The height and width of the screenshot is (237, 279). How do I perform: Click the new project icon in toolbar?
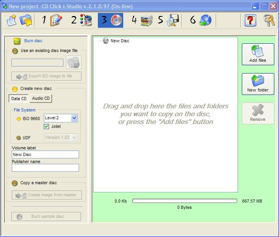coord(12,20)
